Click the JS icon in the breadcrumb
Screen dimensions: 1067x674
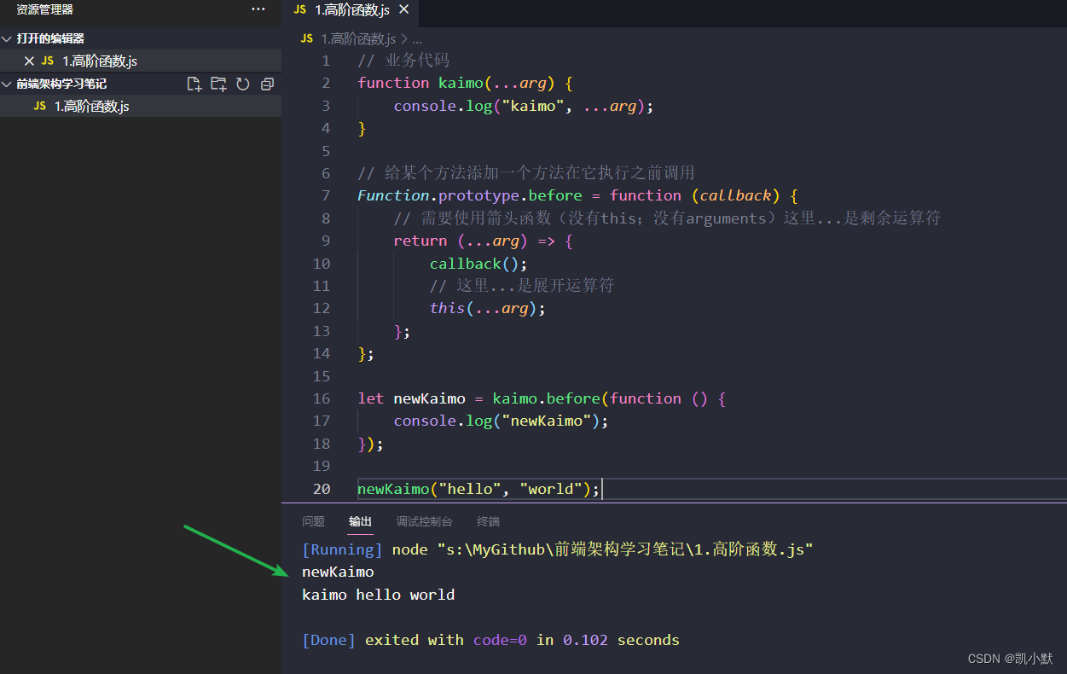(307, 38)
